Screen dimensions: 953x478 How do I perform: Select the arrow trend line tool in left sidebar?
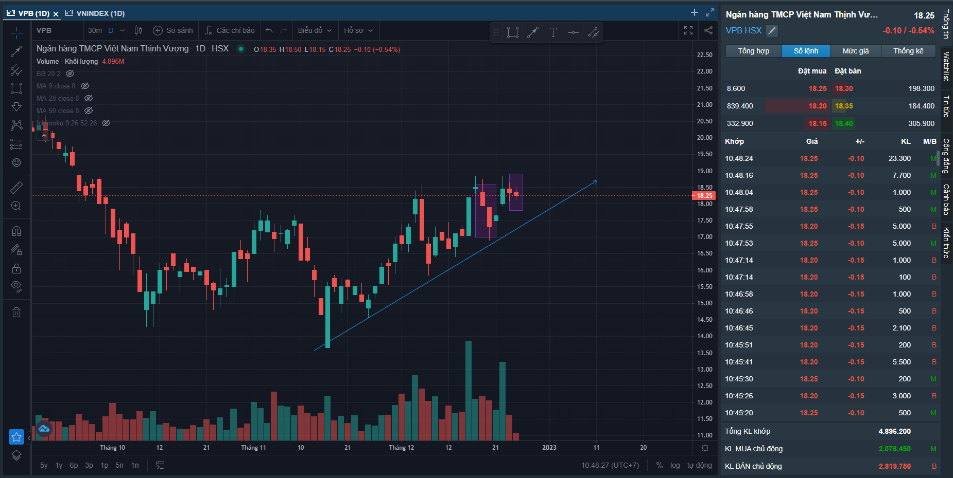pos(16,51)
